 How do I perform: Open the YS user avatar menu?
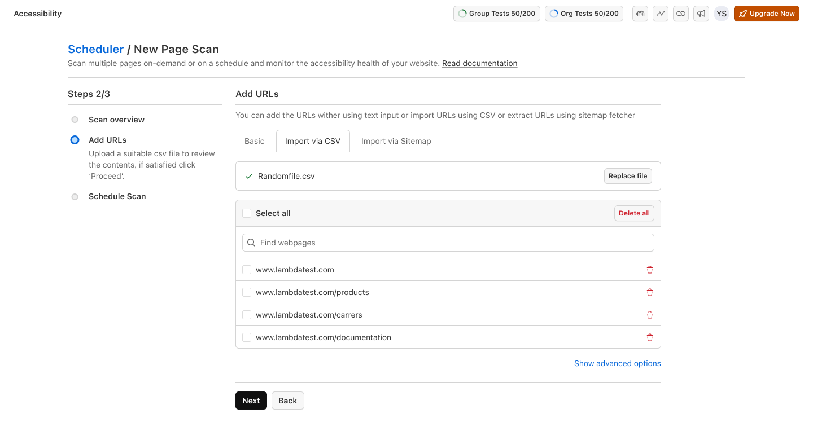point(721,14)
